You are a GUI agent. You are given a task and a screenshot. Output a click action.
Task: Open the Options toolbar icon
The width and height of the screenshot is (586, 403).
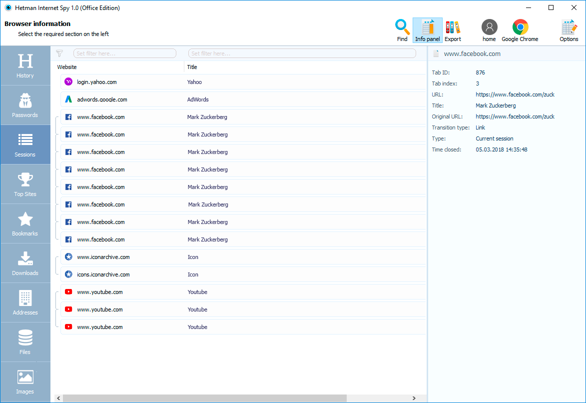(x=569, y=30)
